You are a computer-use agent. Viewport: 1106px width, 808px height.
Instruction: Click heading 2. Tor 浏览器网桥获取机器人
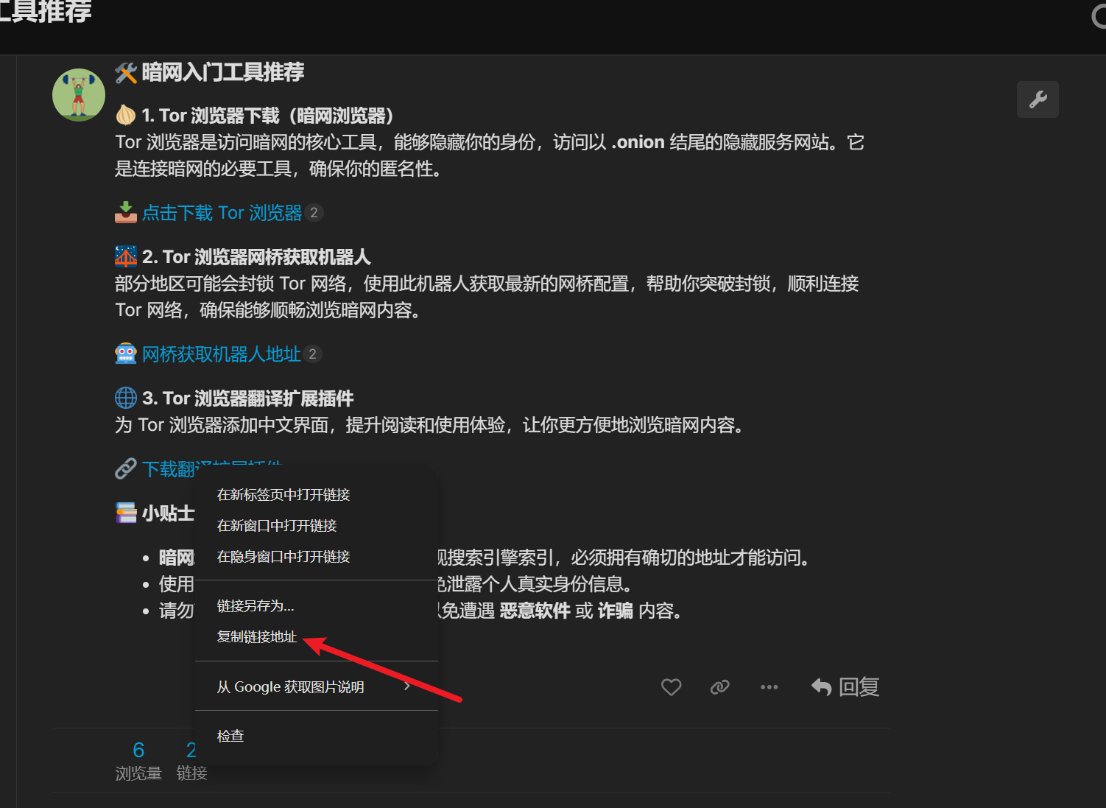tap(256, 257)
